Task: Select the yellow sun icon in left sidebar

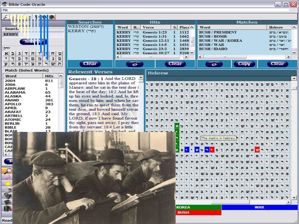Action: tap(7, 184)
